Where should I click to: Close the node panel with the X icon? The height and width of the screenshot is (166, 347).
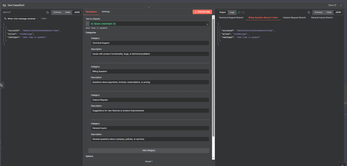(341, 5)
